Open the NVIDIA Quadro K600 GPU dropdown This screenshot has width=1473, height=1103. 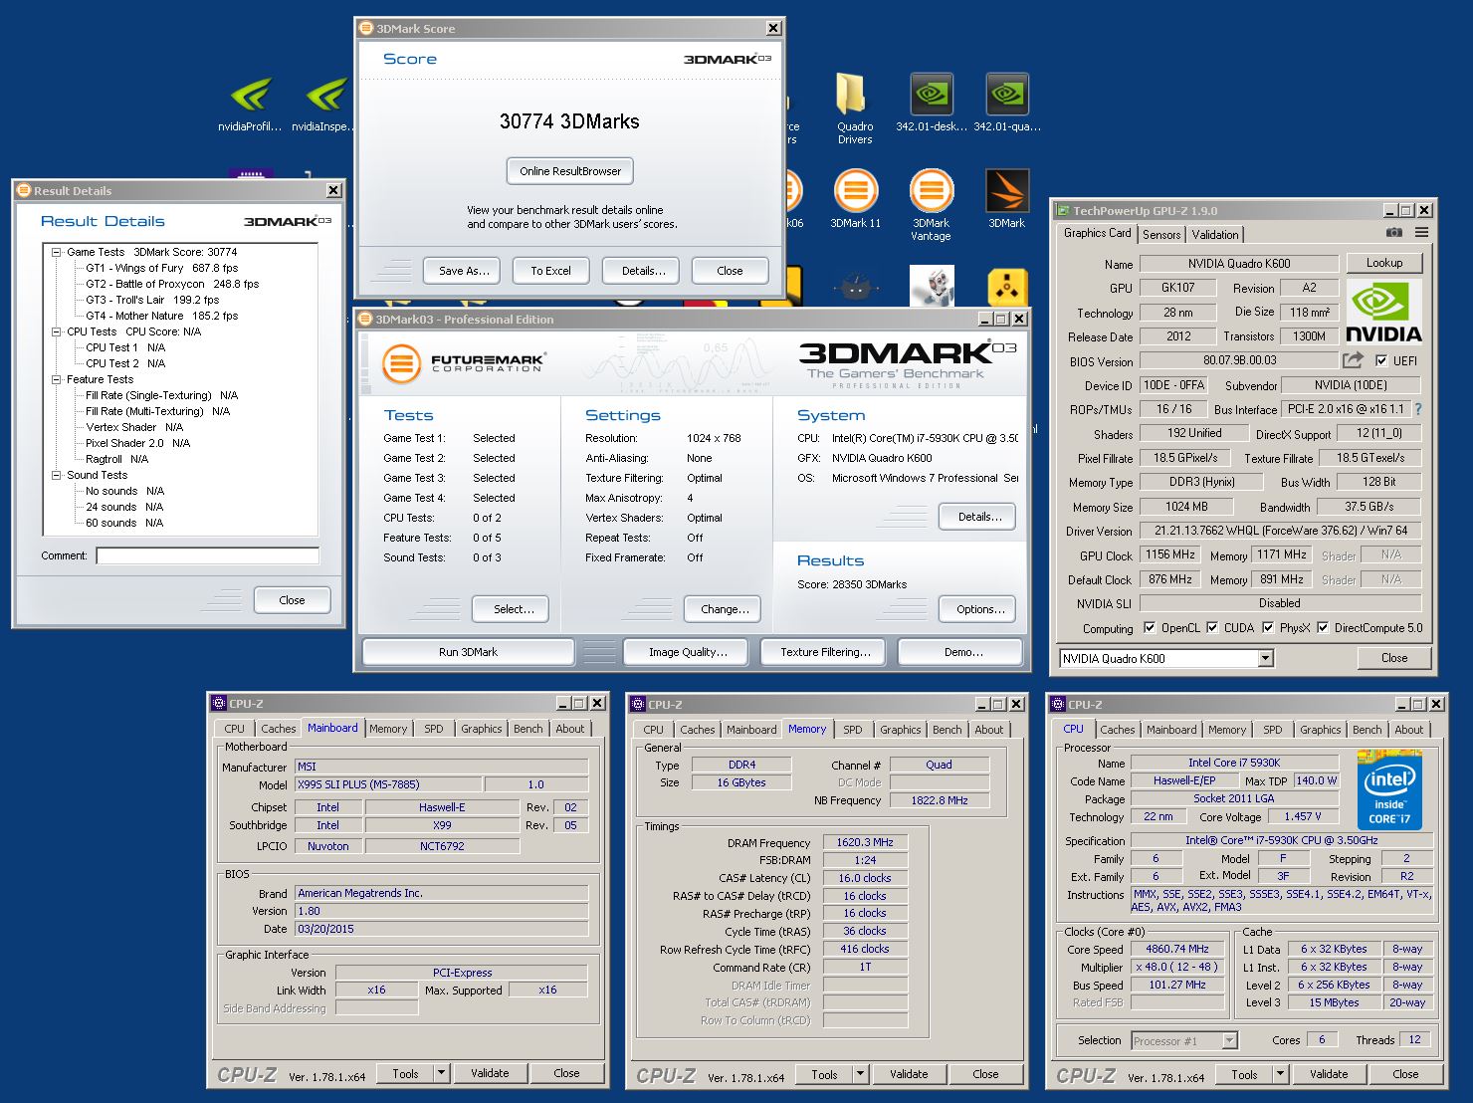pos(1265,658)
